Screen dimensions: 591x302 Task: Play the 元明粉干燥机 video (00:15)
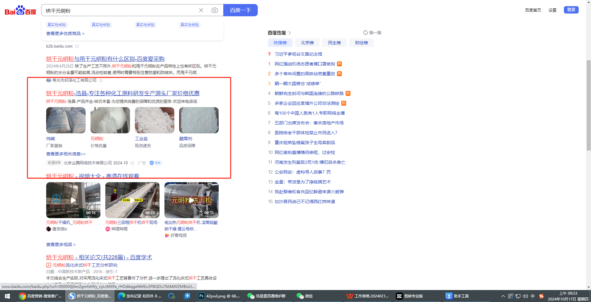point(73,200)
